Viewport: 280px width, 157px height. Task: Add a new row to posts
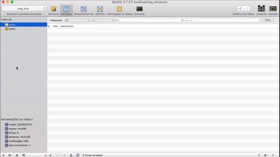pos(51,155)
